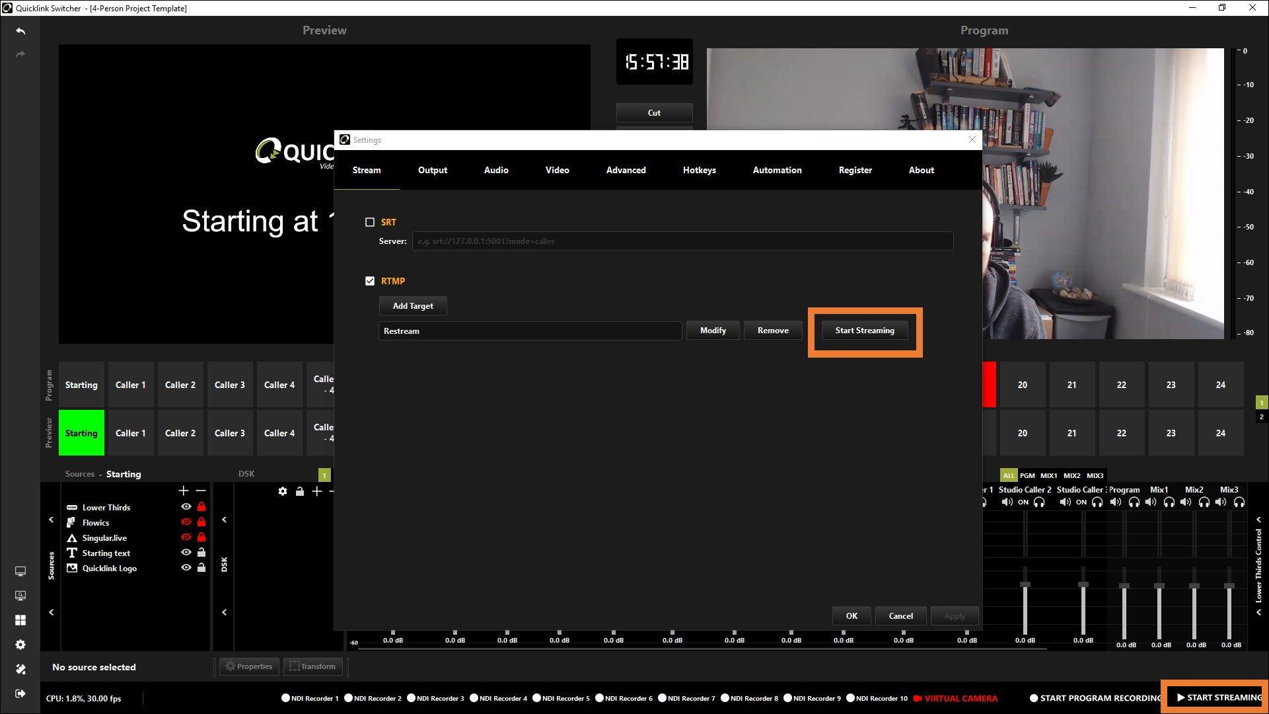Uncheck the RTMP checkbox
1269x714 pixels.
coord(370,281)
